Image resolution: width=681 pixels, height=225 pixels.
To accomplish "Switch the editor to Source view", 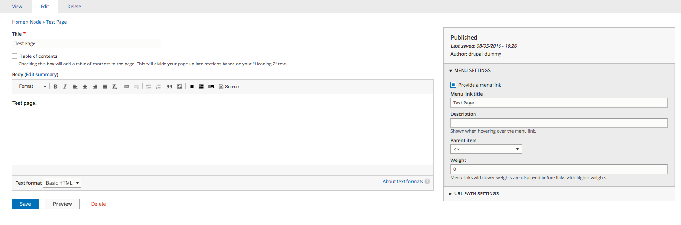I will [x=229, y=87].
